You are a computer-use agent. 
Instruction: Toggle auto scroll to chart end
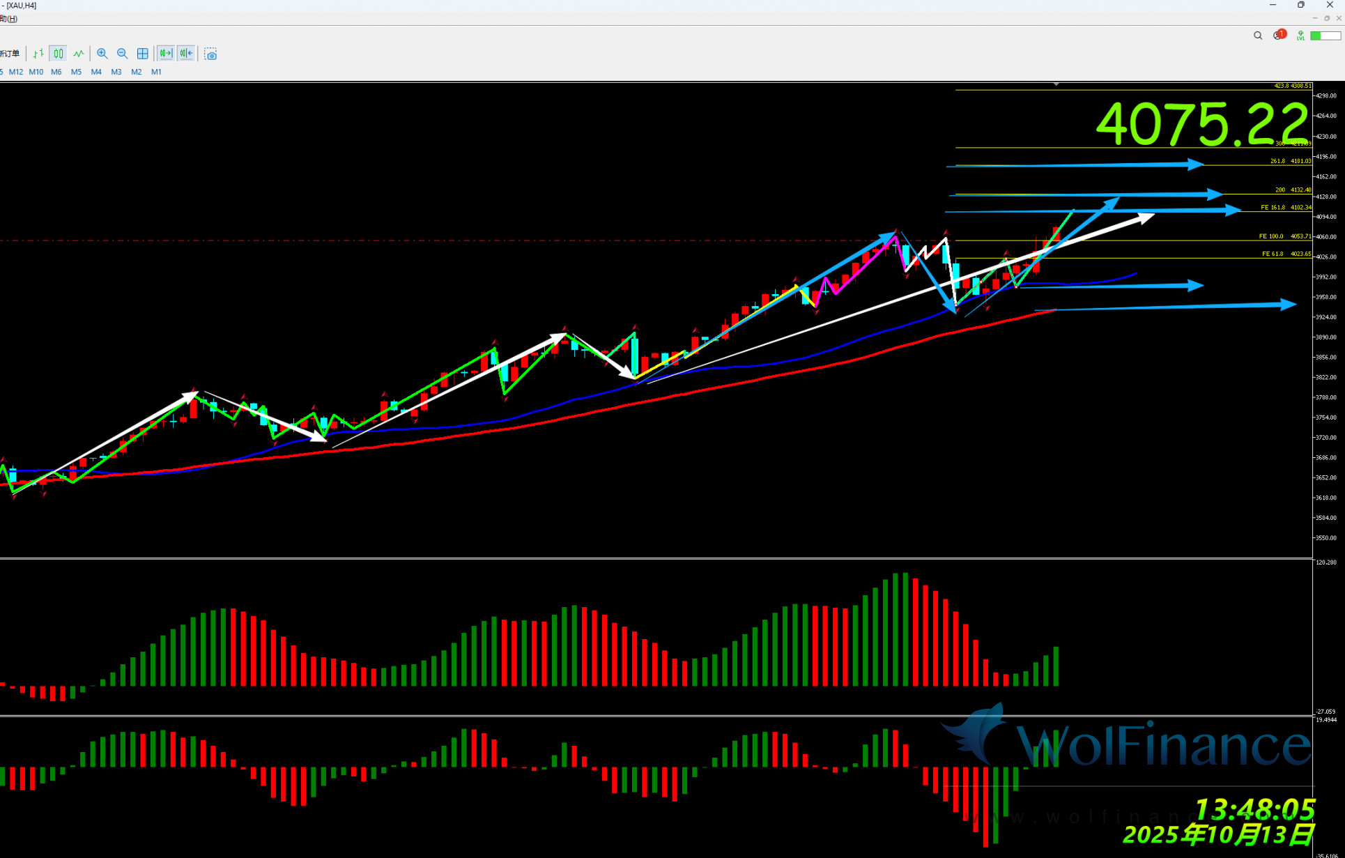pyautogui.click(x=166, y=54)
